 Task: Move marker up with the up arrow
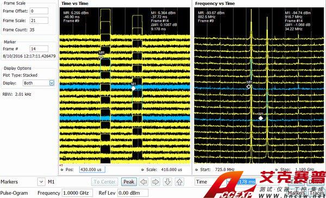pos(180,182)
